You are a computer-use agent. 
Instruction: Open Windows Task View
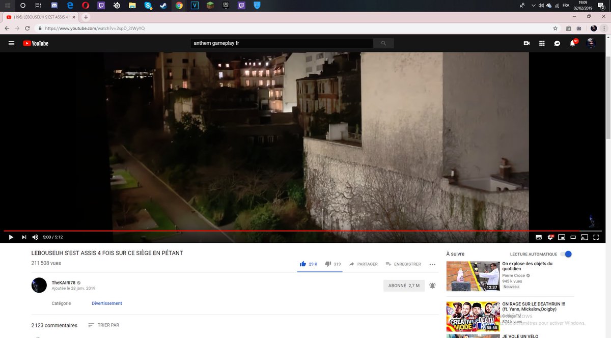39,5
